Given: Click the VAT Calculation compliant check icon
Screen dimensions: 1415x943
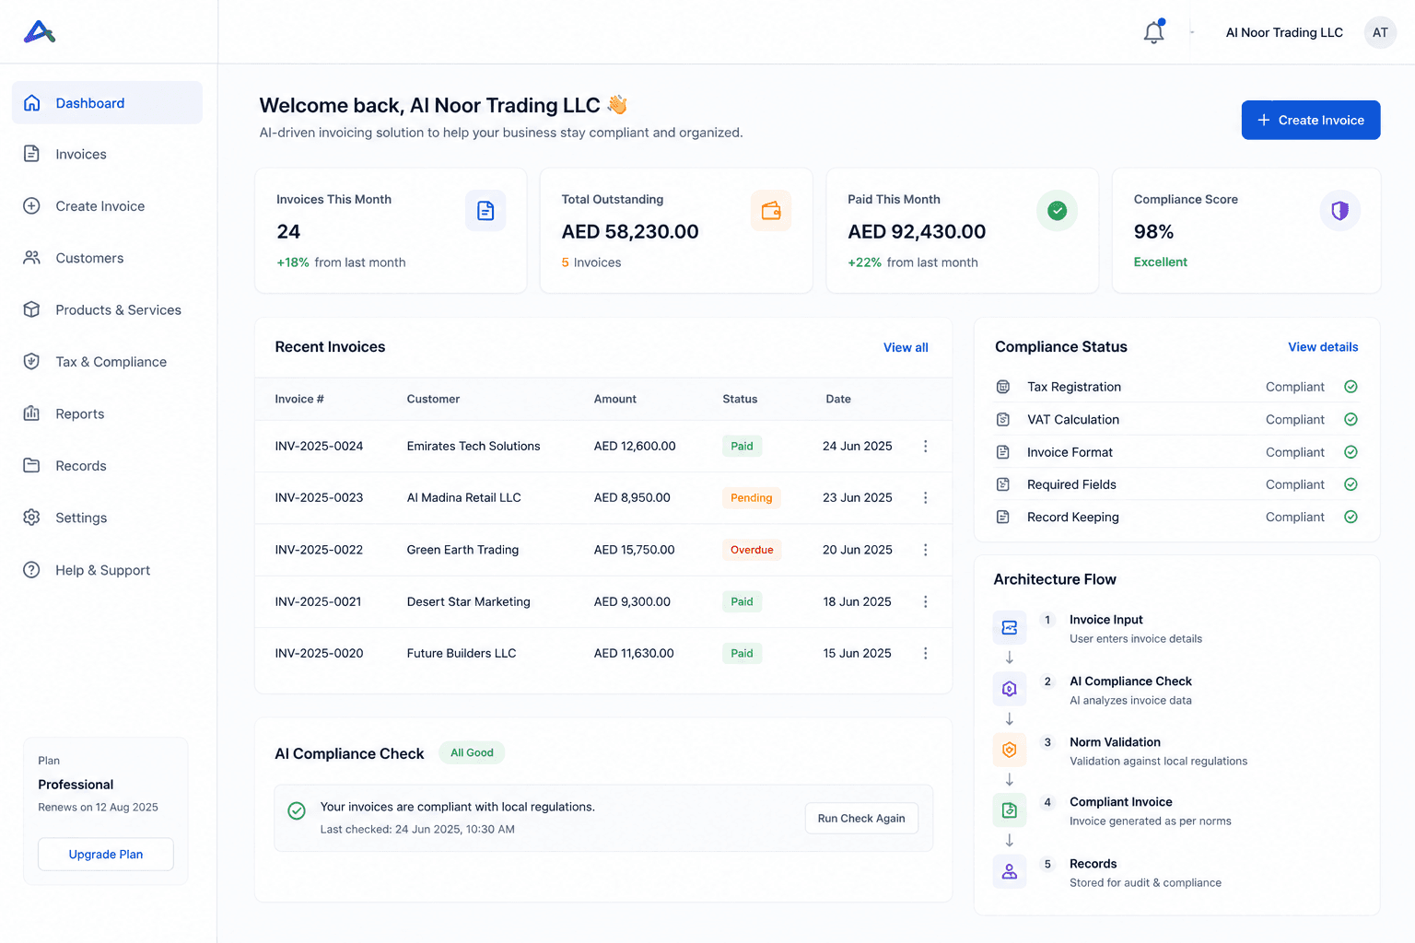Looking at the screenshot, I should 1351,419.
